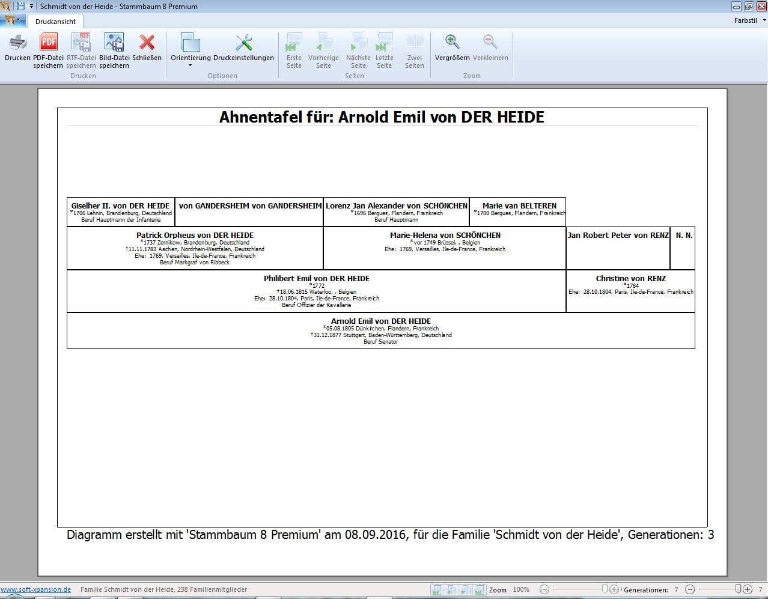Click the save icon in title bar

pyautogui.click(x=21, y=6)
